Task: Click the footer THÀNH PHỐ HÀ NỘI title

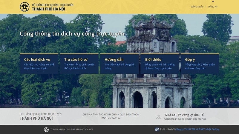Action: tap(36, 118)
